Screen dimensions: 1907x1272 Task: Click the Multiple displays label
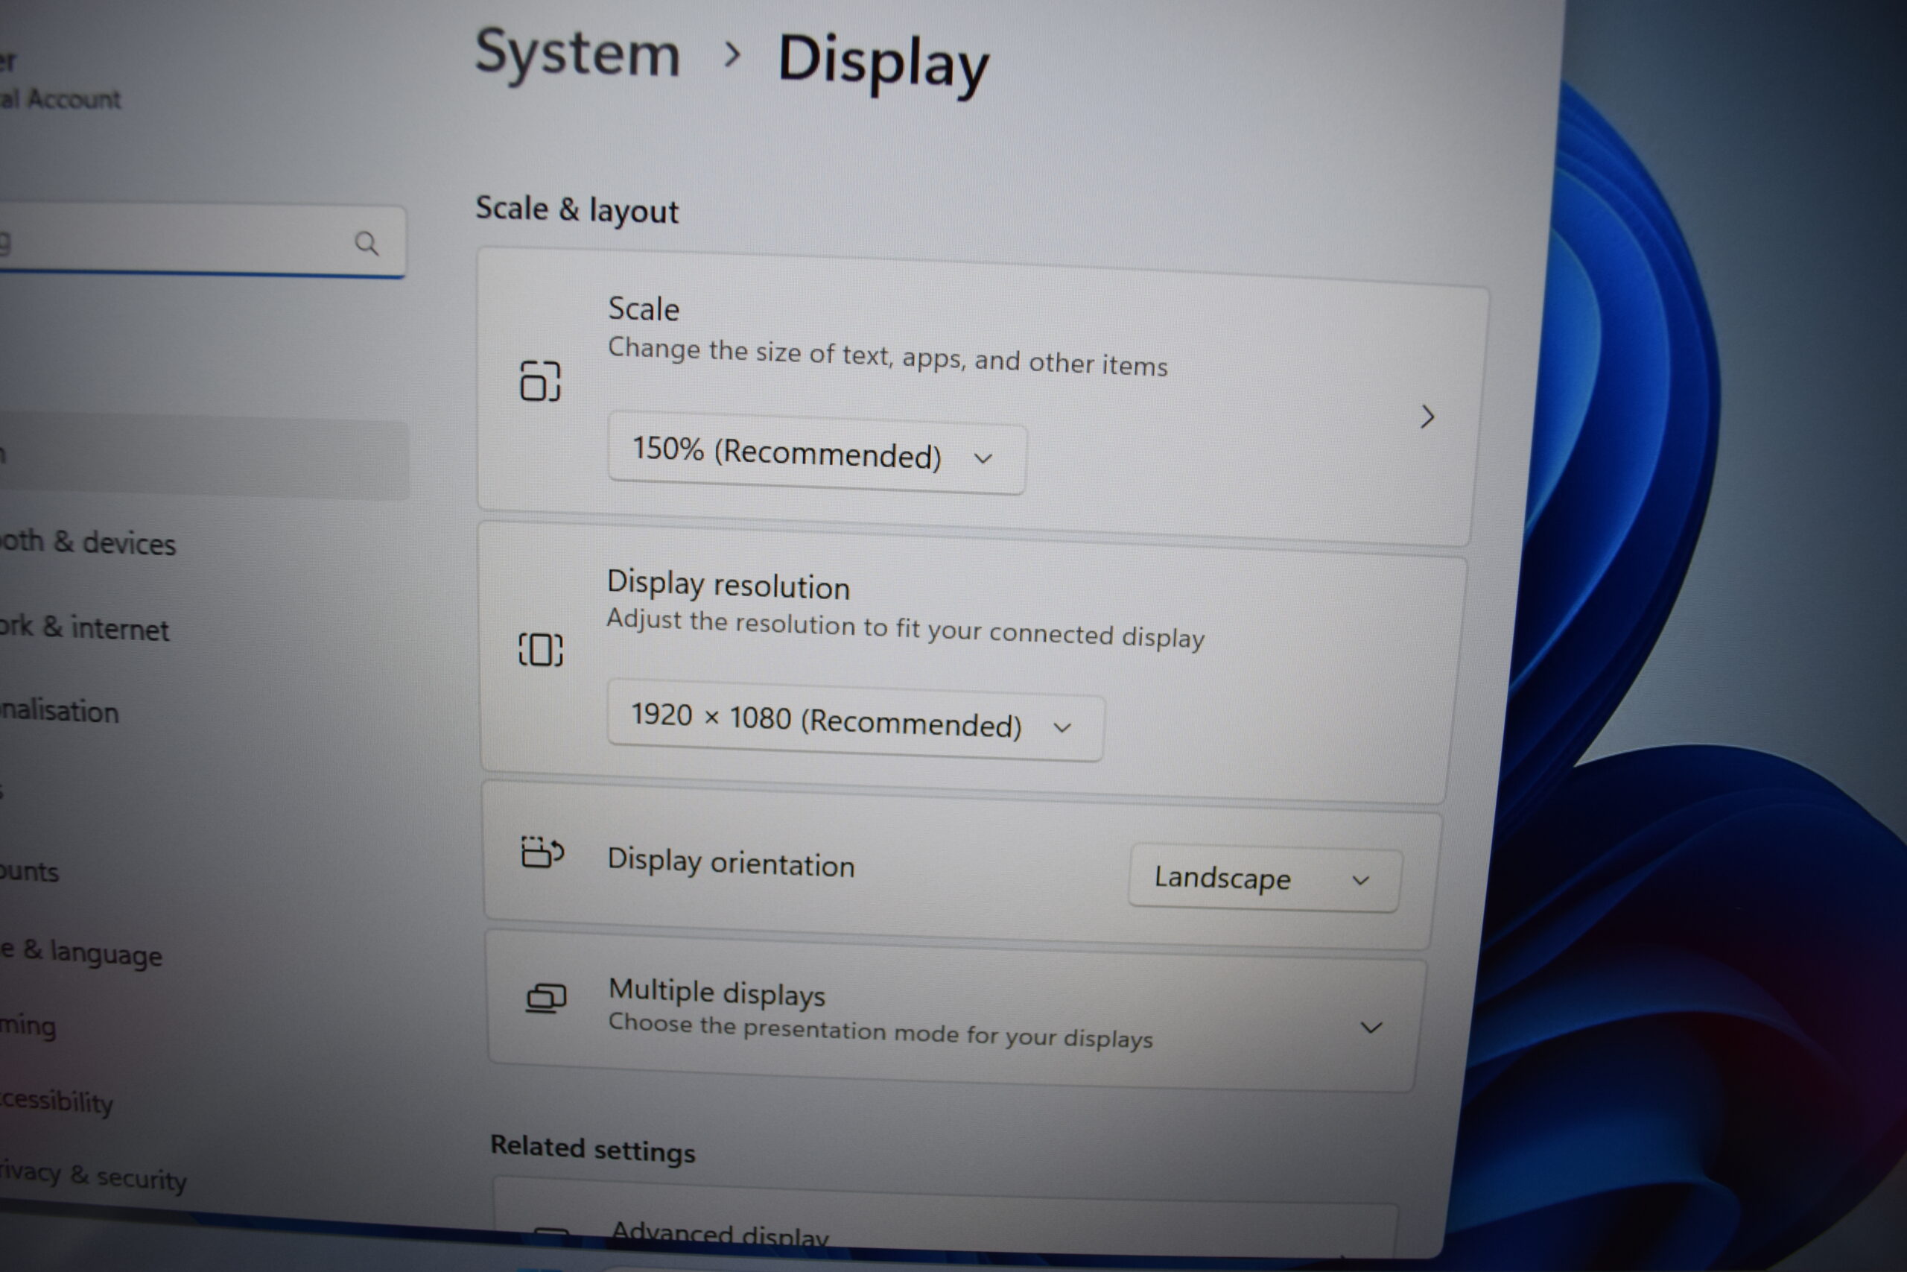click(717, 992)
